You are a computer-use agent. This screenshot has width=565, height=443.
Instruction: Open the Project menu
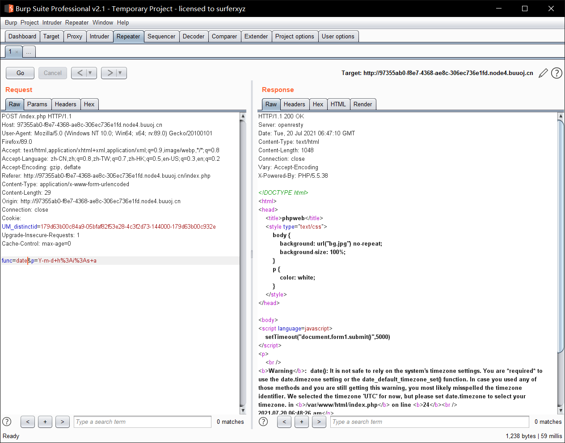click(30, 22)
